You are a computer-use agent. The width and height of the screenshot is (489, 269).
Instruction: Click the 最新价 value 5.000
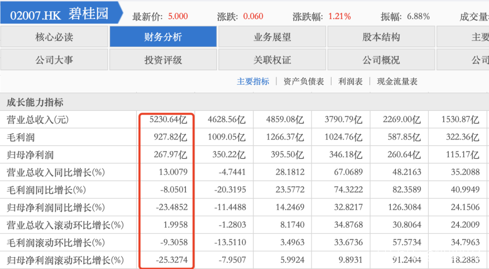pos(178,16)
